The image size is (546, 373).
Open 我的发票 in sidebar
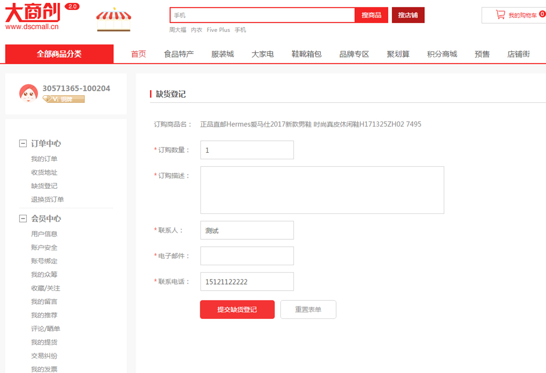click(x=44, y=369)
